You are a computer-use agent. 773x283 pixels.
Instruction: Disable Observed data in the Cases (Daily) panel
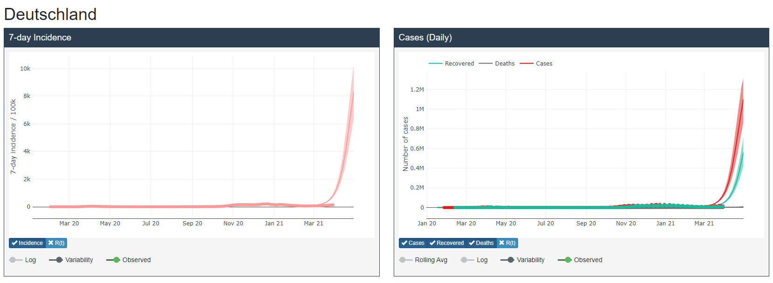(x=565, y=260)
